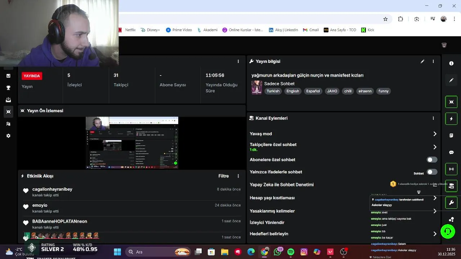Click the funny tag
461x259 pixels.
[x=384, y=91]
